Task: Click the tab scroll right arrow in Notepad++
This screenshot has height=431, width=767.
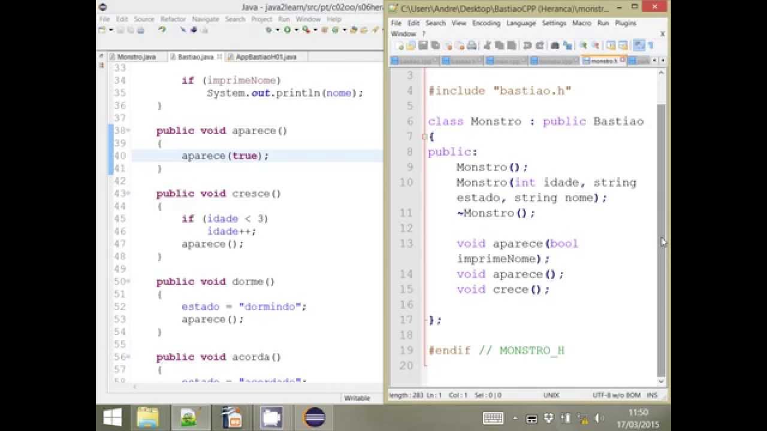Action: point(662,60)
